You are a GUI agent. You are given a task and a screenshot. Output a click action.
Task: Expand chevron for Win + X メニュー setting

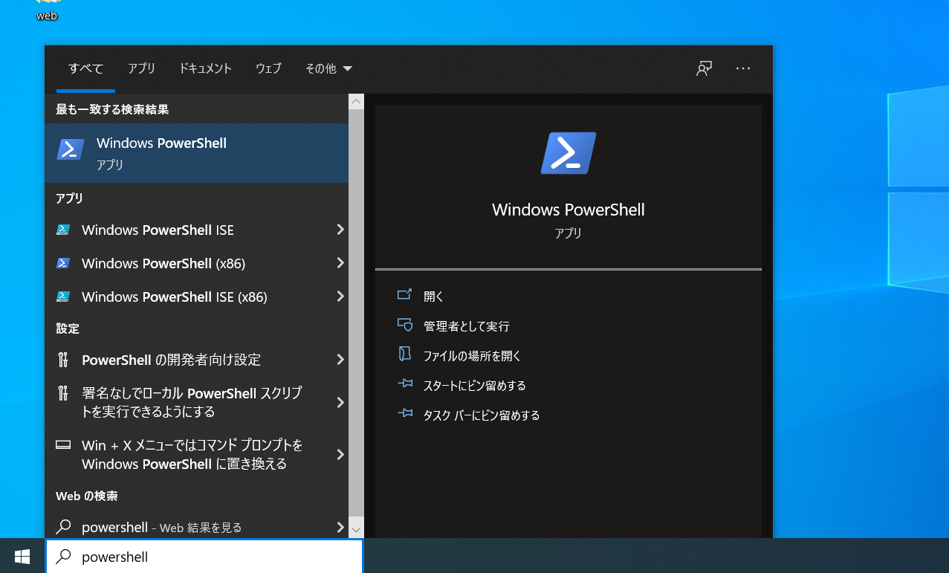(x=340, y=454)
